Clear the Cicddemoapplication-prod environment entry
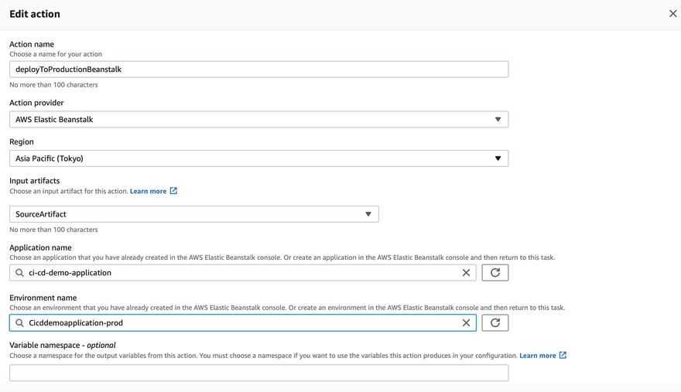 pyautogui.click(x=466, y=323)
